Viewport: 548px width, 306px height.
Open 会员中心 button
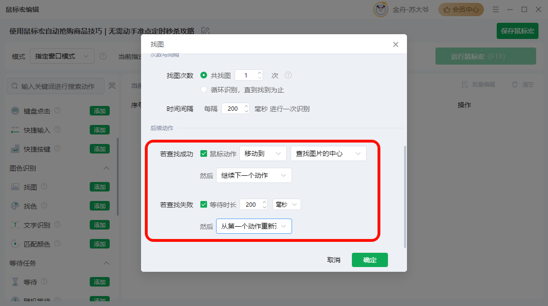coord(461,10)
